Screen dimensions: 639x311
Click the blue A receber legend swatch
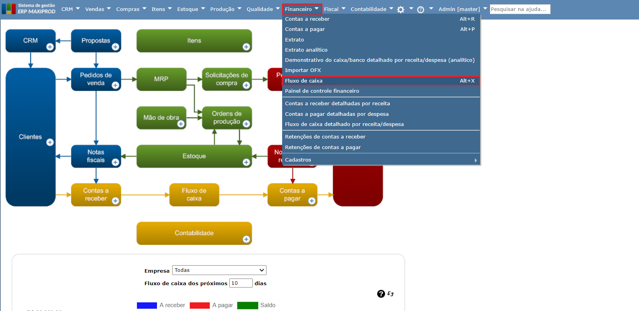coord(147,306)
